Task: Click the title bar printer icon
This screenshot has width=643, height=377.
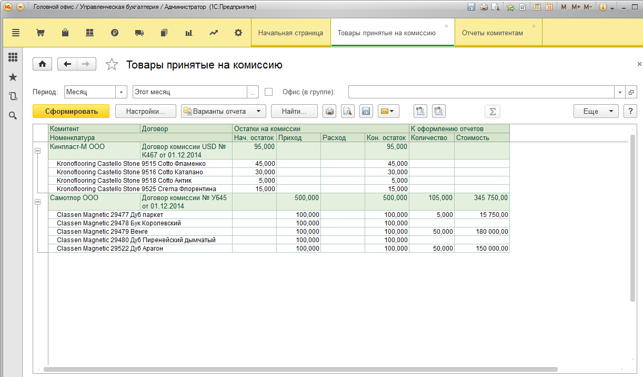Action: [483, 7]
